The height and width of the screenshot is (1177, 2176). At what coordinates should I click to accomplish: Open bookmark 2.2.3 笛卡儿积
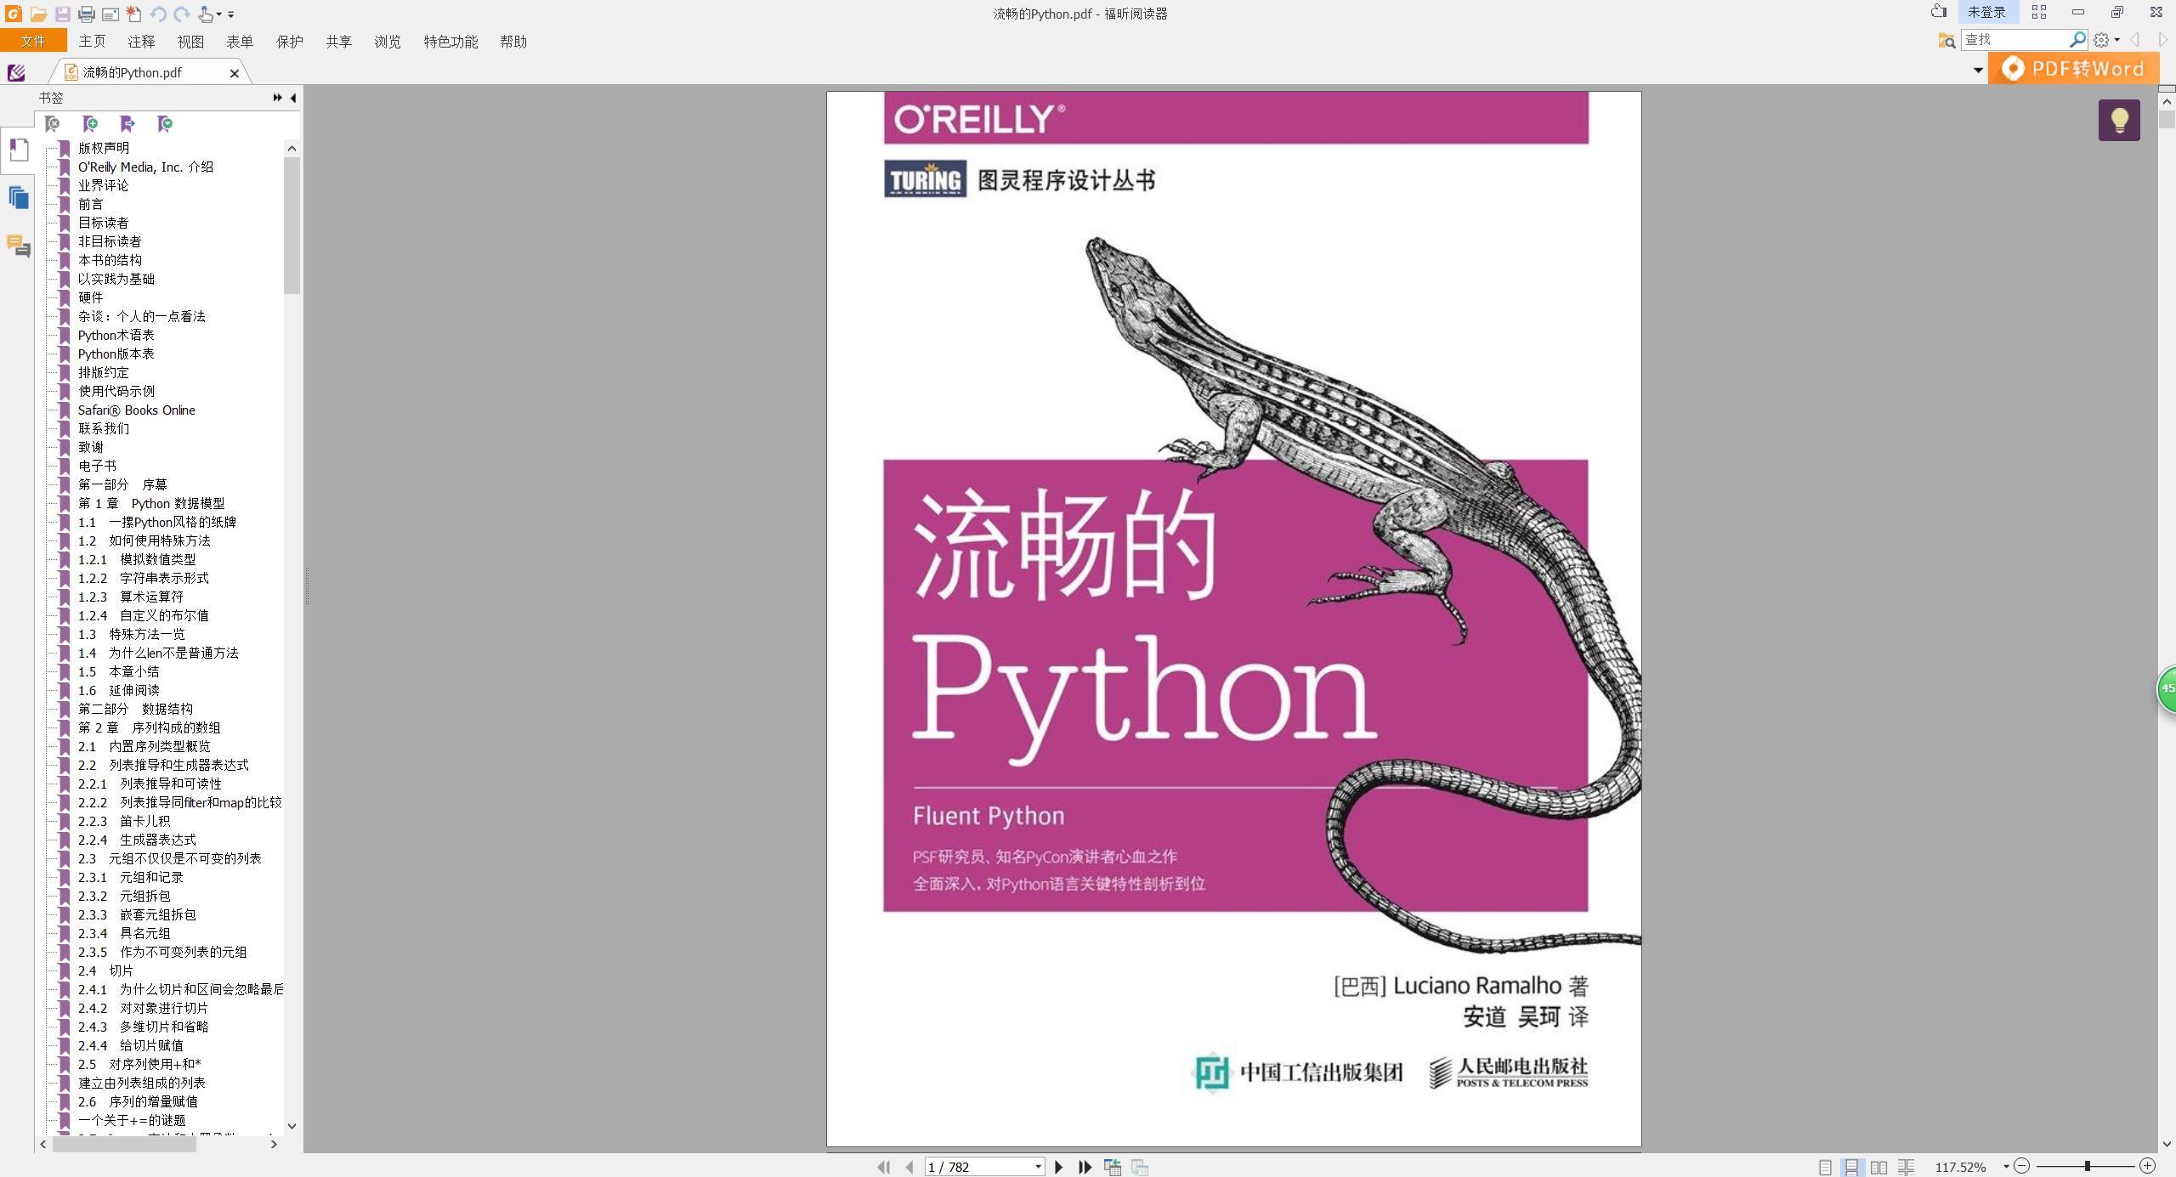pyautogui.click(x=124, y=821)
